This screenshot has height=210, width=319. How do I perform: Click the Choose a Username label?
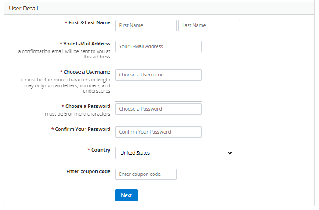pos(87,72)
